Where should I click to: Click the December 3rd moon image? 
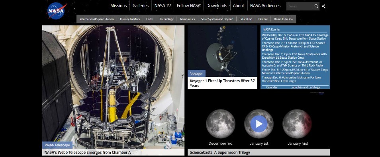(x=221, y=124)
